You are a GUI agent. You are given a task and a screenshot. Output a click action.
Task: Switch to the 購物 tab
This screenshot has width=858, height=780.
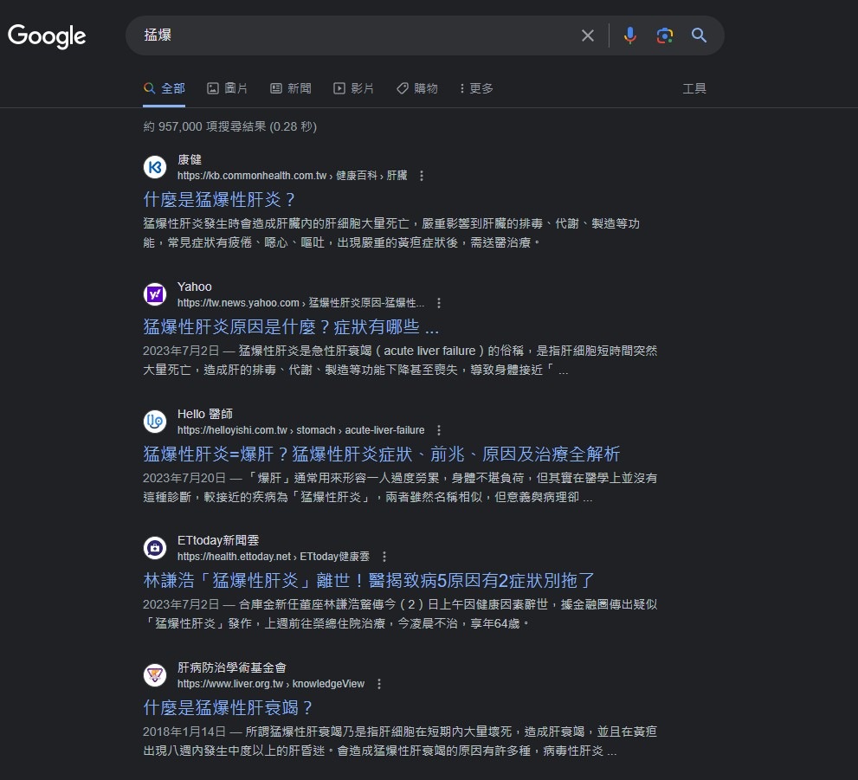(417, 88)
